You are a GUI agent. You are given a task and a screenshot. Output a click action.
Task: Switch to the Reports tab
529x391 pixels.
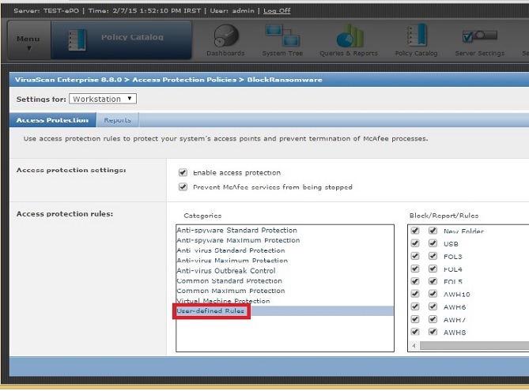tap(117, 120)
